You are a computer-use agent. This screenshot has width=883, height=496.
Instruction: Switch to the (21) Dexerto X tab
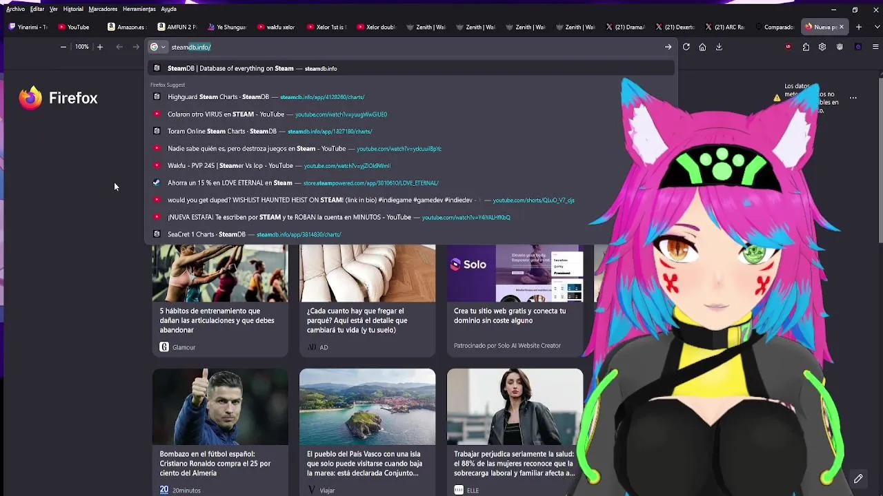(x=675, y=27)
